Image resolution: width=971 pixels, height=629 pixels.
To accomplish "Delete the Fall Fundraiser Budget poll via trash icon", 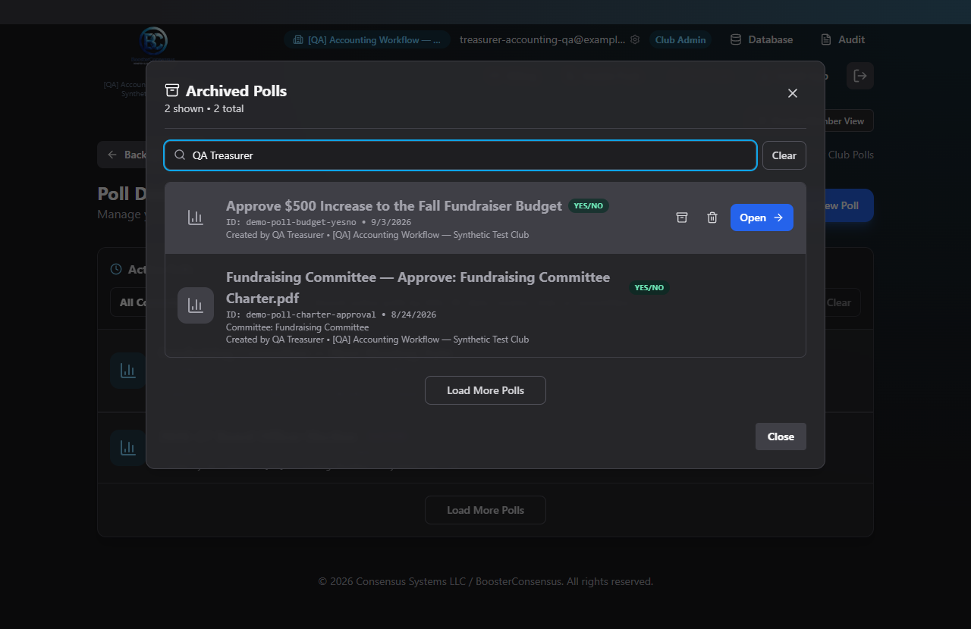I will point(712,217).
